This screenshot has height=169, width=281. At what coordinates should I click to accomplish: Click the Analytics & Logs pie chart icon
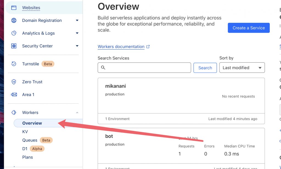click(x=14, y=33)
